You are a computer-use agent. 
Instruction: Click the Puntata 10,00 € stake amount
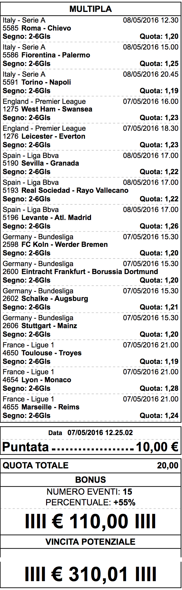157,447
